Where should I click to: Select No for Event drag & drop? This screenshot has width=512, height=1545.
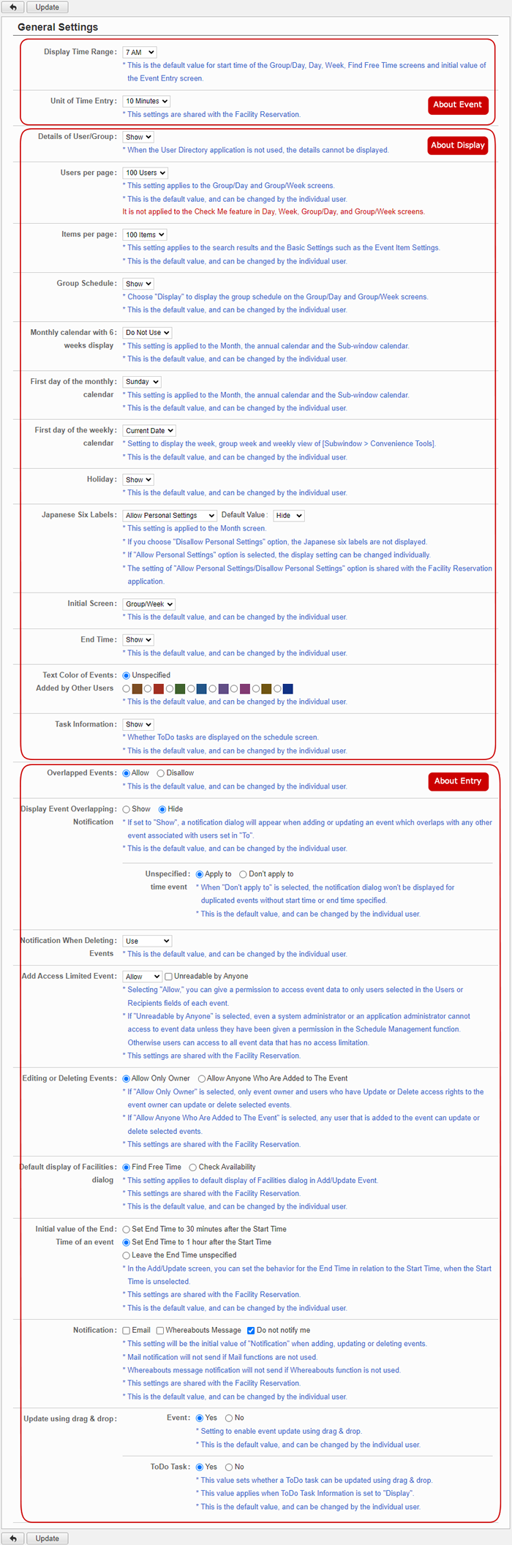229,1418
